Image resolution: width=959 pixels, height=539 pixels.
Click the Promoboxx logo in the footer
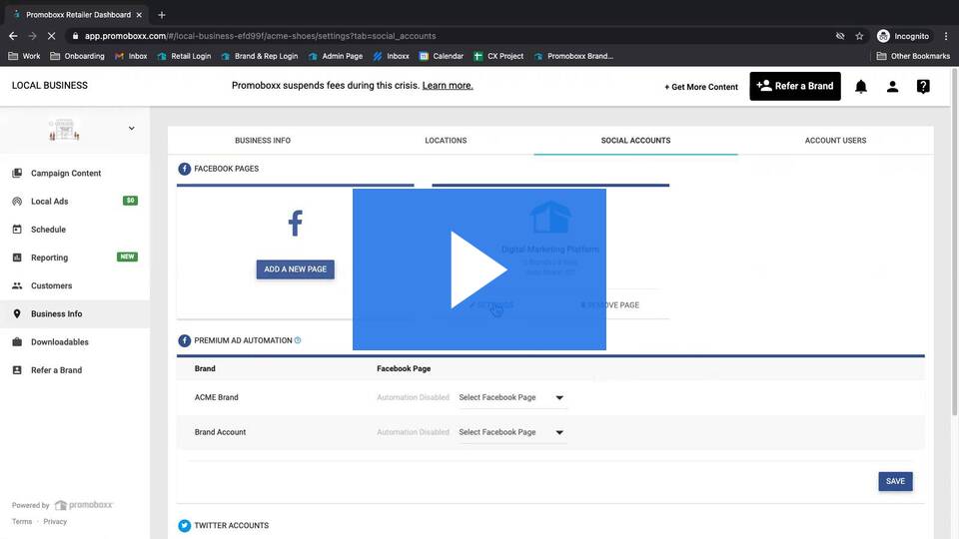pos(84,505)
